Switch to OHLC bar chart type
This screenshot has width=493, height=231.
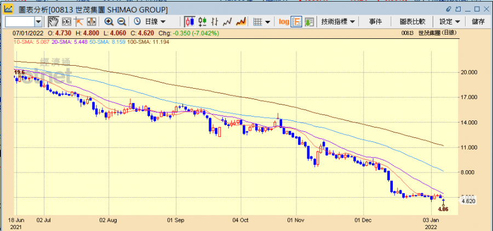[x=215, y=22]
